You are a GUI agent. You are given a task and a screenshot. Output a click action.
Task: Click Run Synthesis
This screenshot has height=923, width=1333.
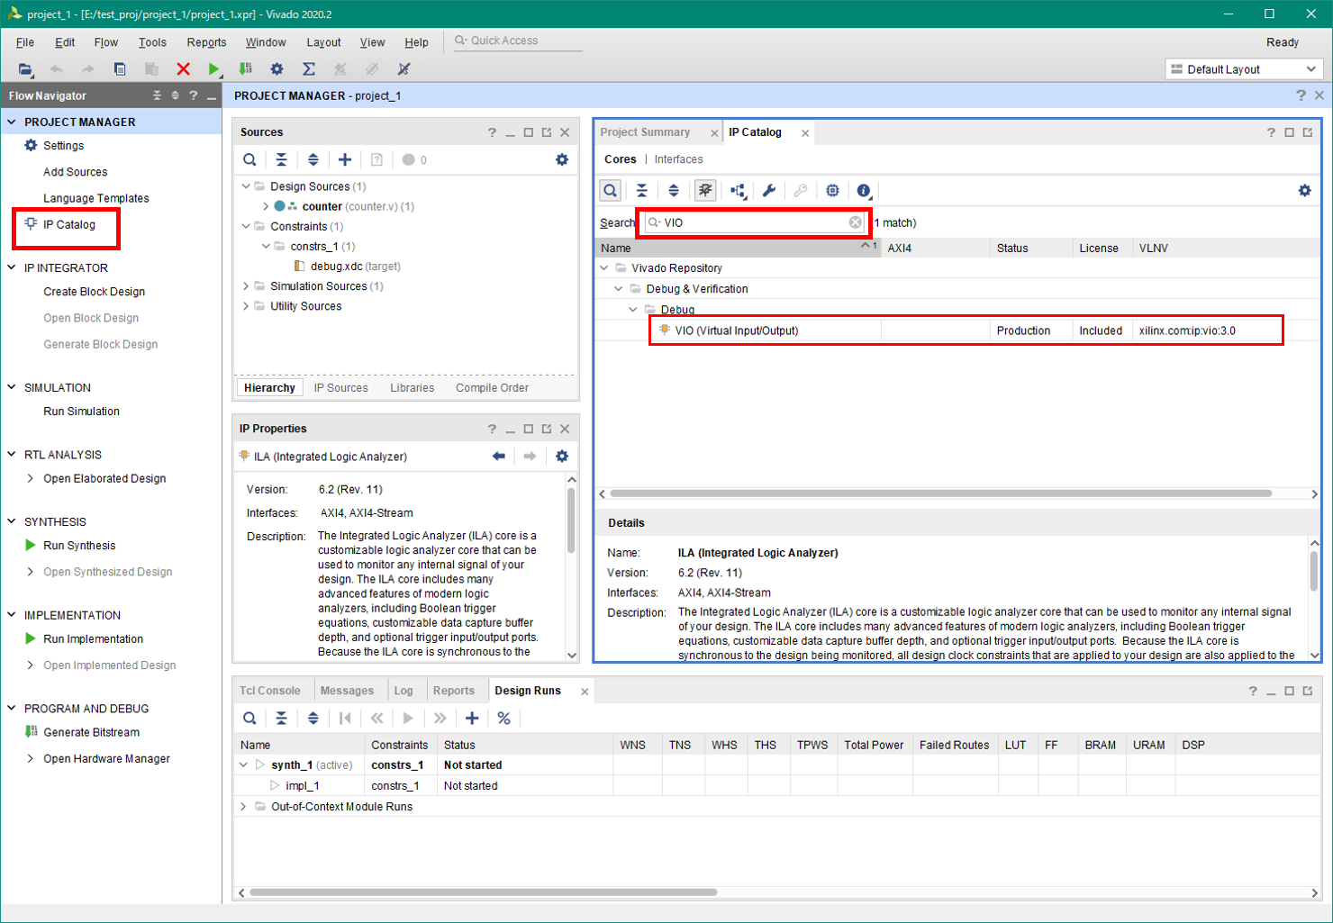coord(79,546)
